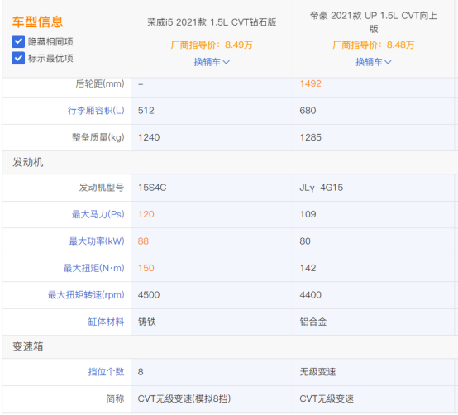Select the highlighted 120 horsepower value
The width and height of the screenshot is (458, 415).
pyautogui.click(x=146, y=214)
